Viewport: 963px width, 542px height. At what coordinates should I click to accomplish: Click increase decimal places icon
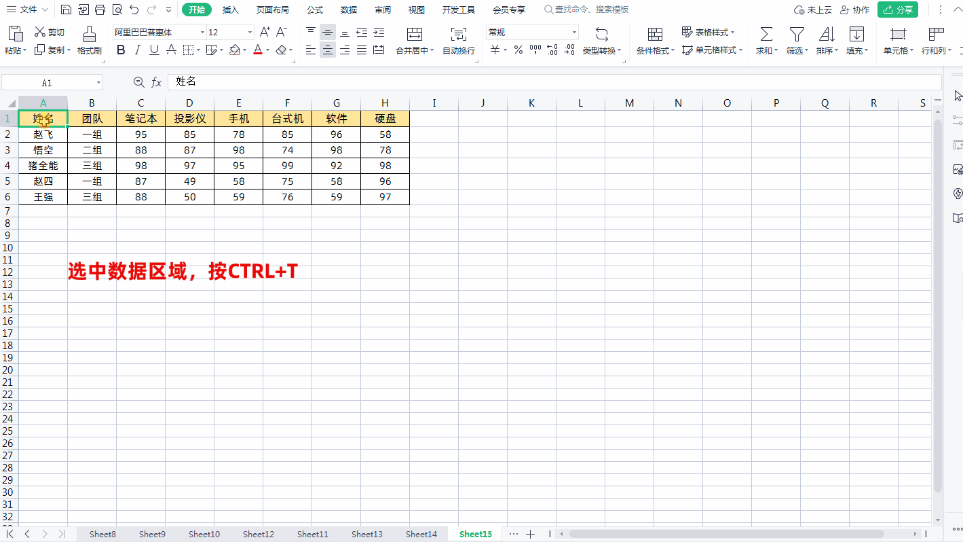(x=552, y=50)
